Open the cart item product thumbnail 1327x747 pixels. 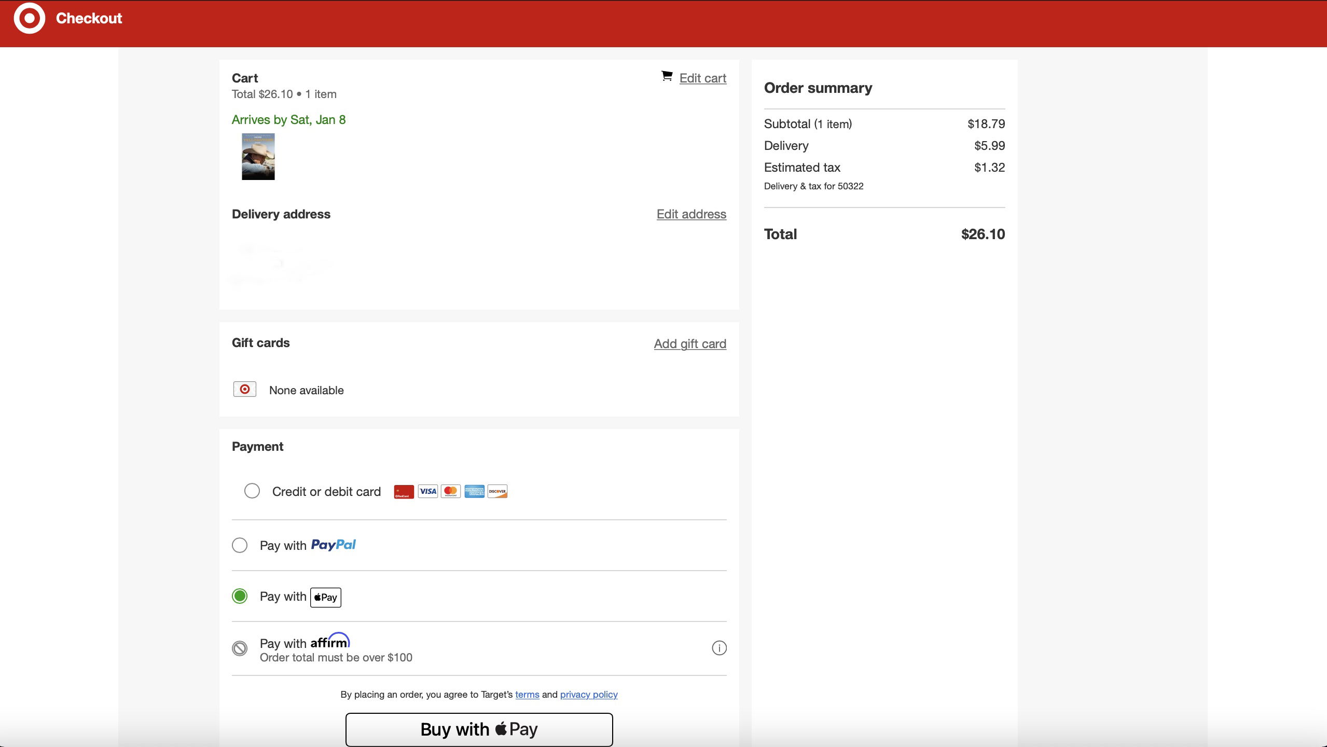click(x=258, y=157)
